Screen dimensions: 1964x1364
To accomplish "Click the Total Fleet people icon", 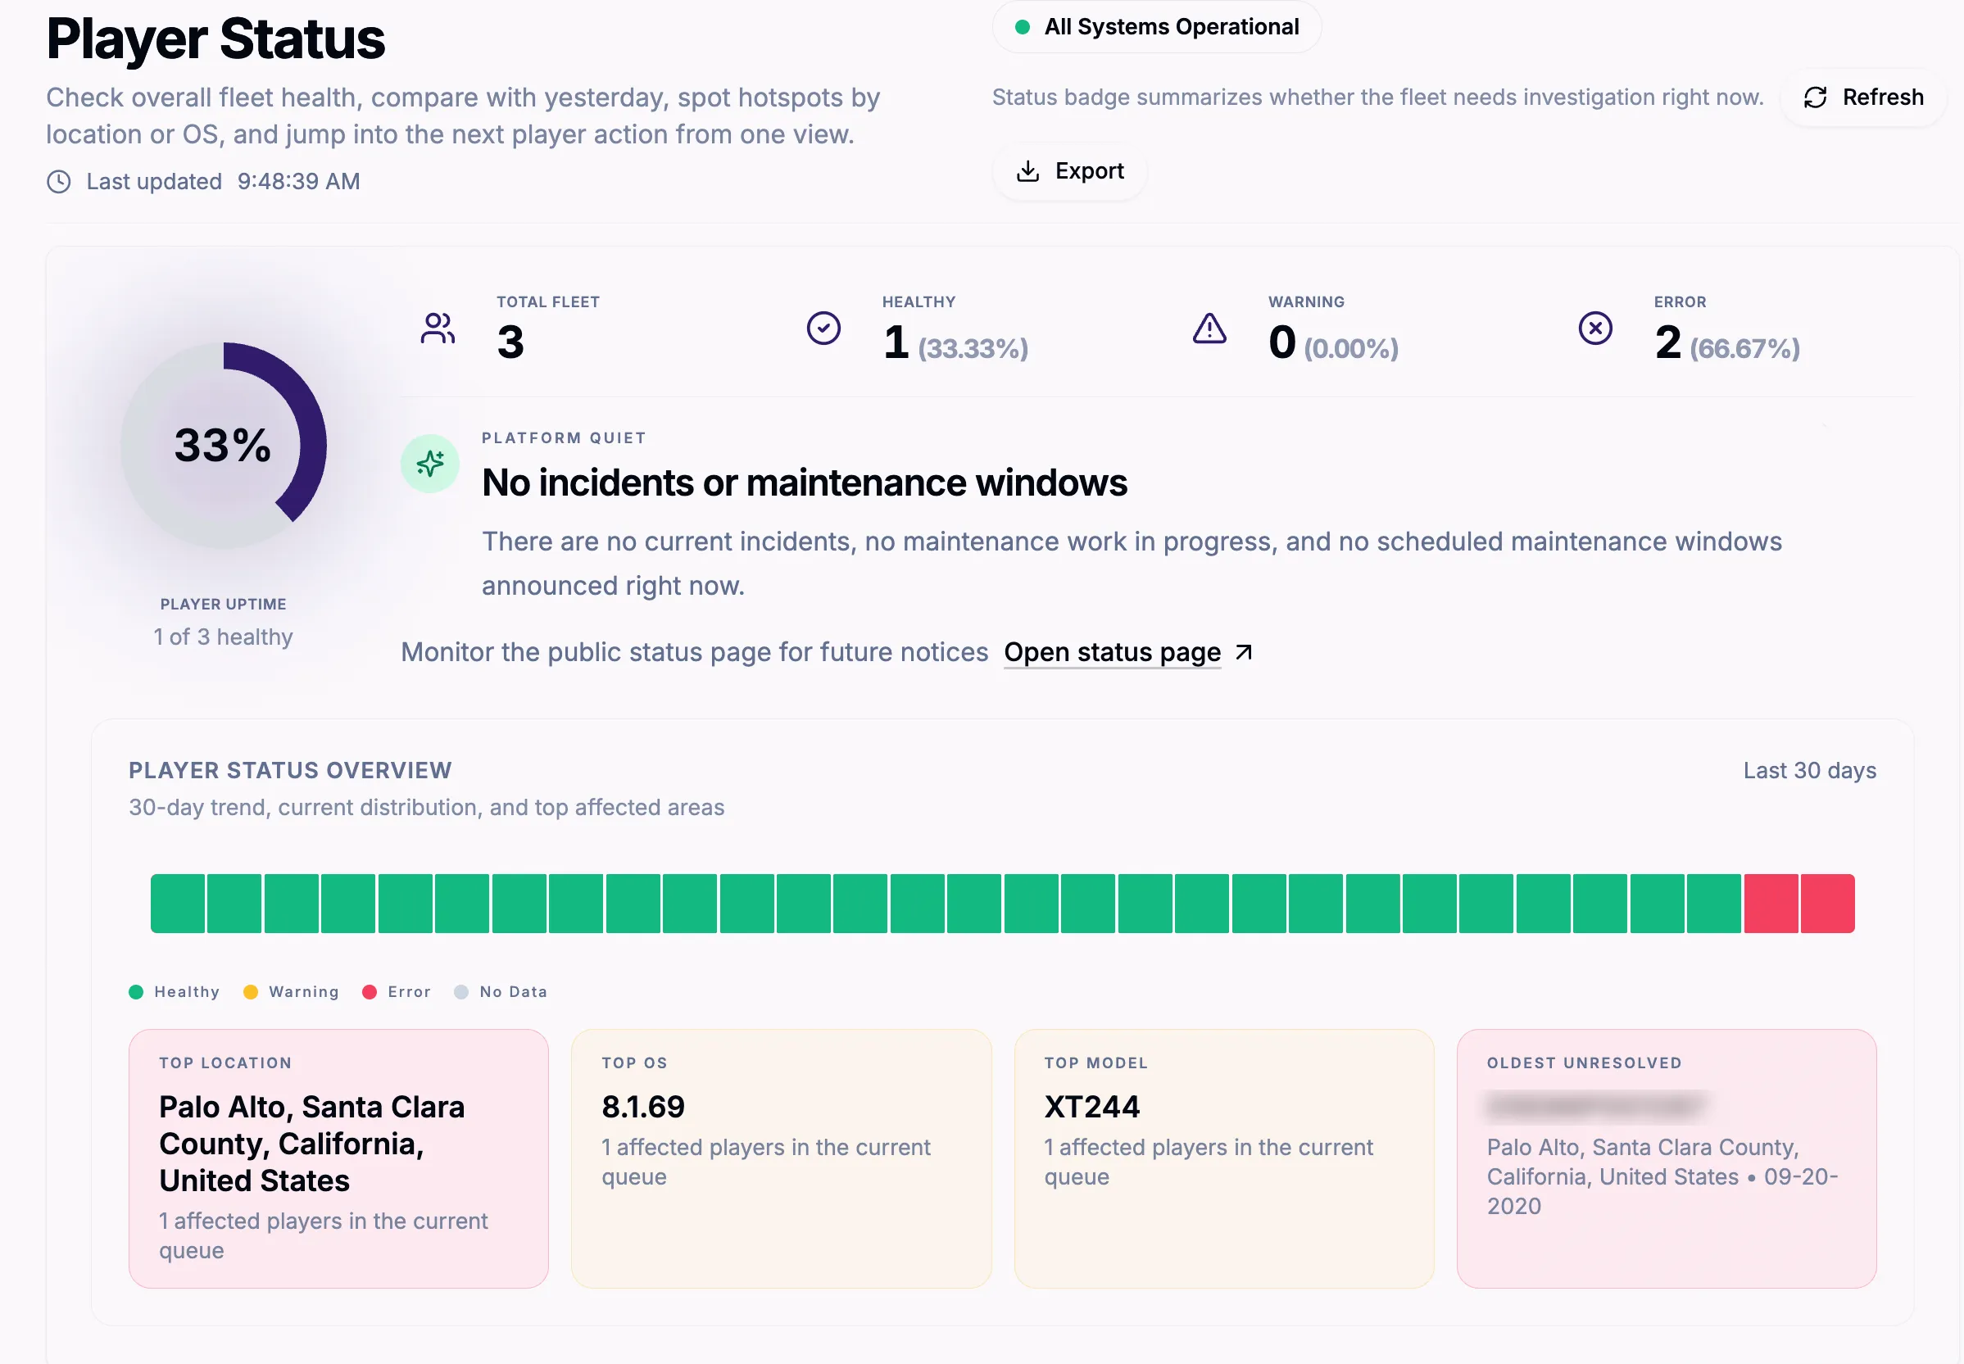I will [x=438, y=329].
